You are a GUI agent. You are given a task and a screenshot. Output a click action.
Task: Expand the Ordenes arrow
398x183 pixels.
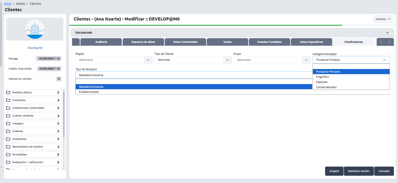pyautogui.click(x=58, y=131)
